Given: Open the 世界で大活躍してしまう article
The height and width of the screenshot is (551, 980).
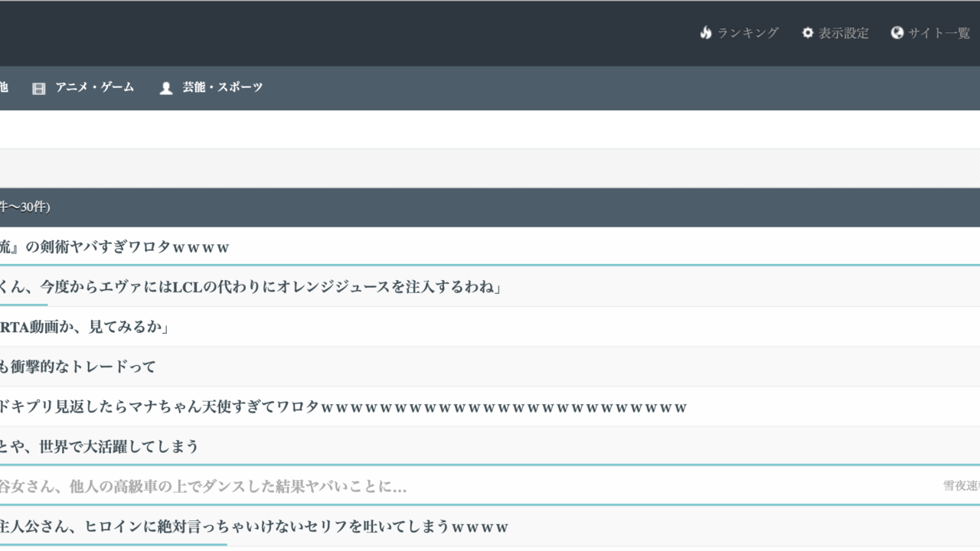Looking at the screenshot, I should (x=99, y=446).
